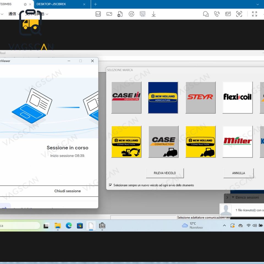The image size is (264, 264).
Task: Open the EST tool icon in taskbar
Action: (x=102, y=226)
